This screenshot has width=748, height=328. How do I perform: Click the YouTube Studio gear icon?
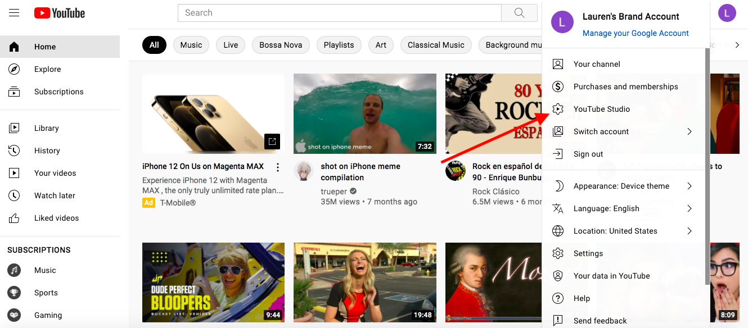pos(558,109)
